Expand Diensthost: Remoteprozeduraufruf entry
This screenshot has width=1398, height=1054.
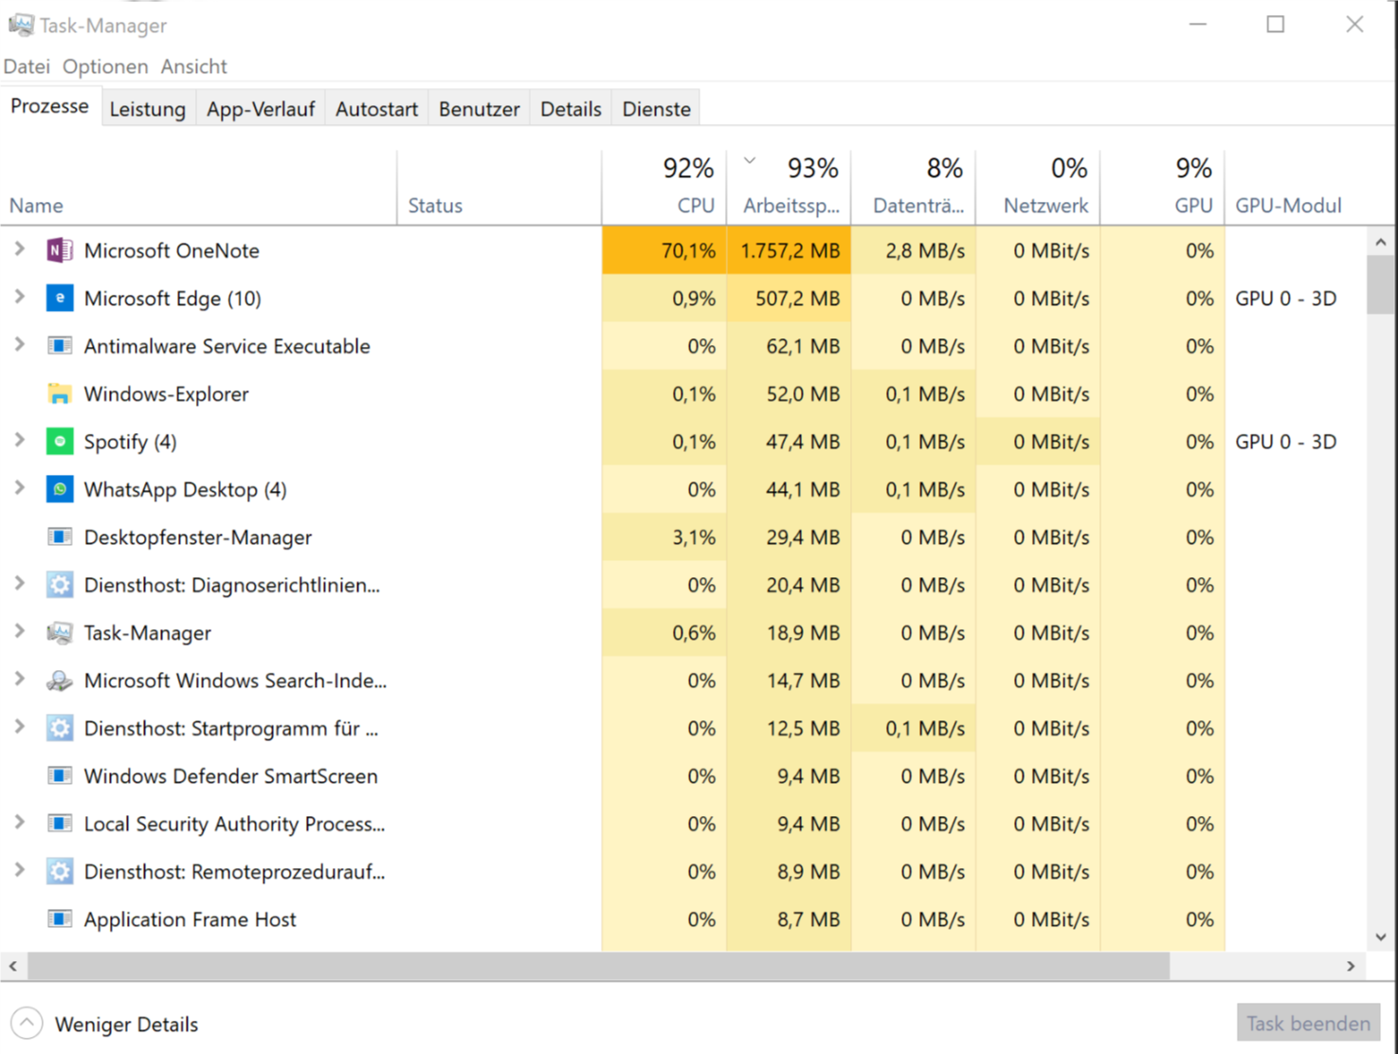click(19, 870)
